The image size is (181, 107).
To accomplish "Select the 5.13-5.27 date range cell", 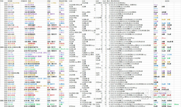I will point(11,19).
